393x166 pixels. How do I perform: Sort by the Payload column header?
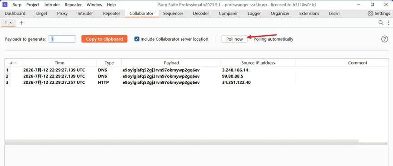(x=171, y=63)
